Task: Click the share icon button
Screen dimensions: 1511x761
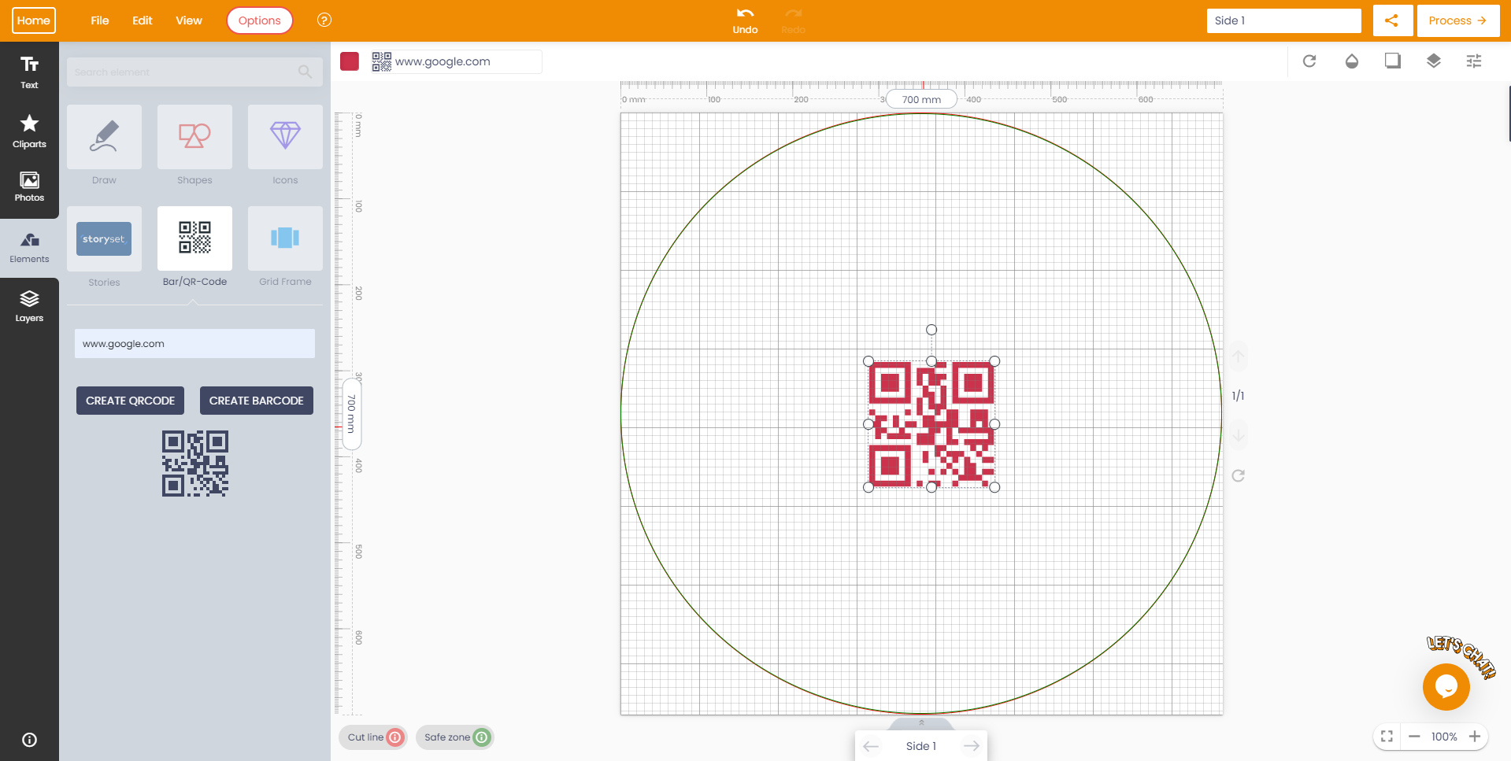Action: point(1392,20)
